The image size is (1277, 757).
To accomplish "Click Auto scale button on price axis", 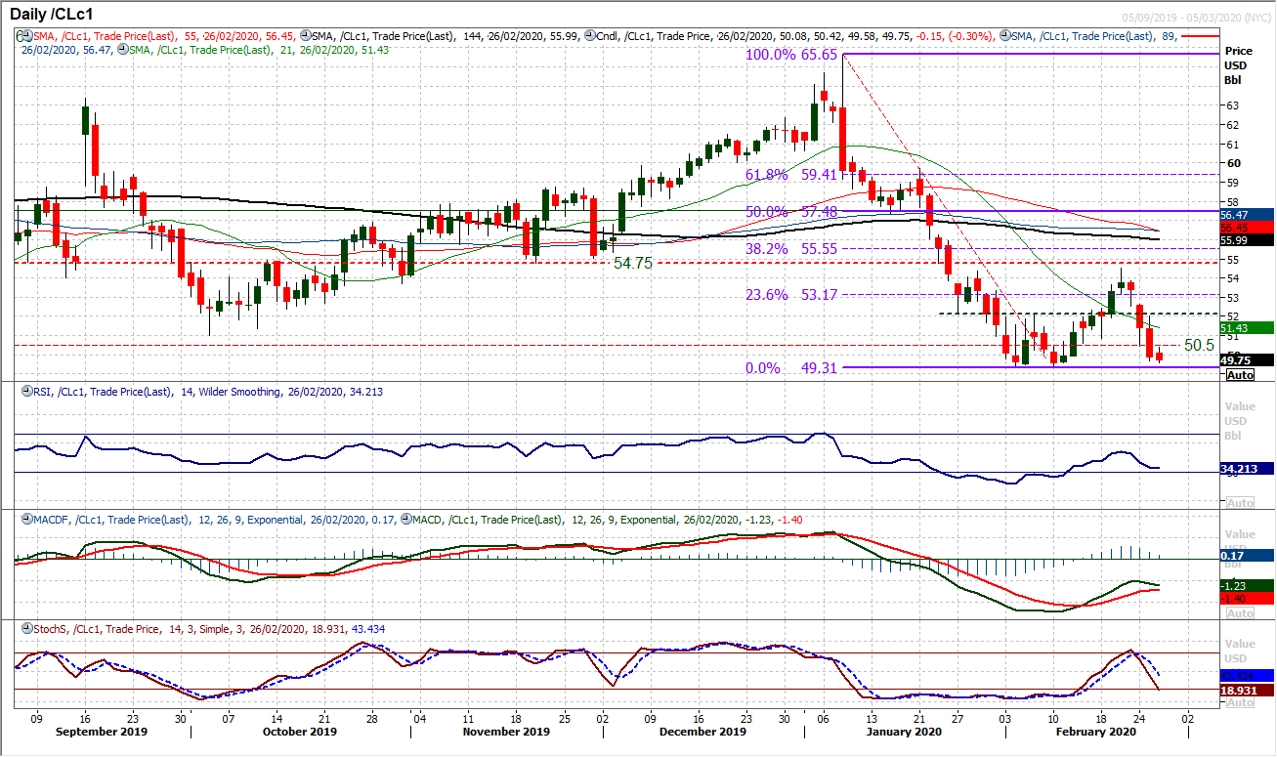I will (1239, 375).
